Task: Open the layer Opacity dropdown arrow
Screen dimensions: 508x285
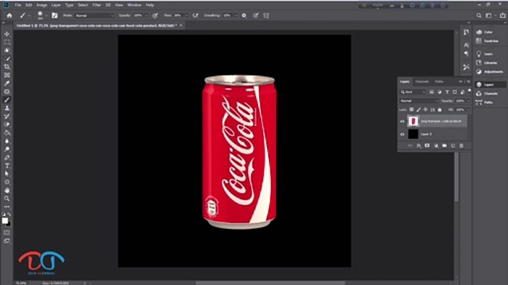Action: [468, 101]
